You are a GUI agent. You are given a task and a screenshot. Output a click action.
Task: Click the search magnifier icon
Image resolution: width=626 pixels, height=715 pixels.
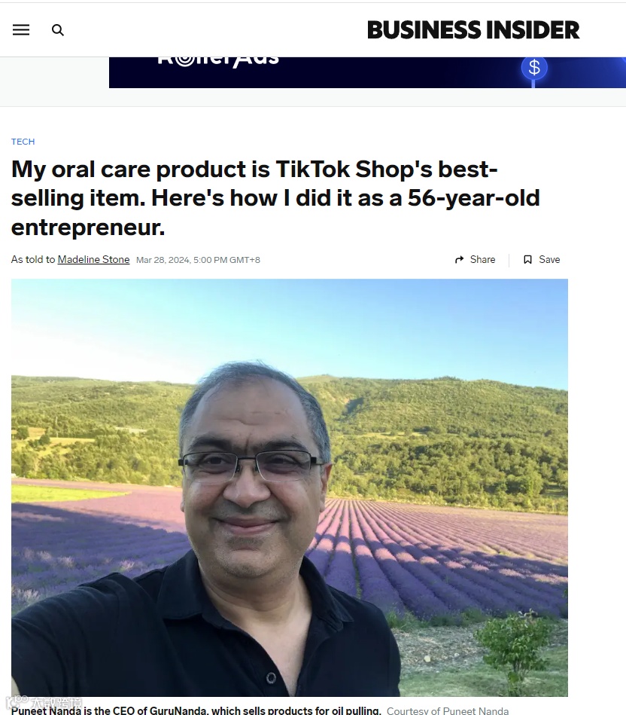click(x=58, y=30)
